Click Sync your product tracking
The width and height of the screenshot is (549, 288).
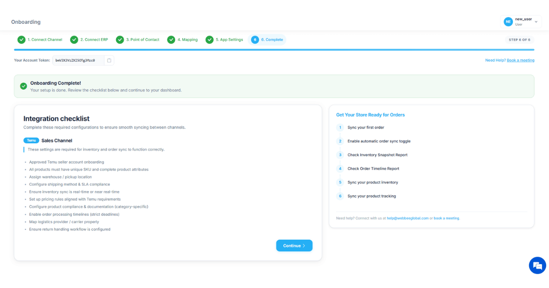372,196
